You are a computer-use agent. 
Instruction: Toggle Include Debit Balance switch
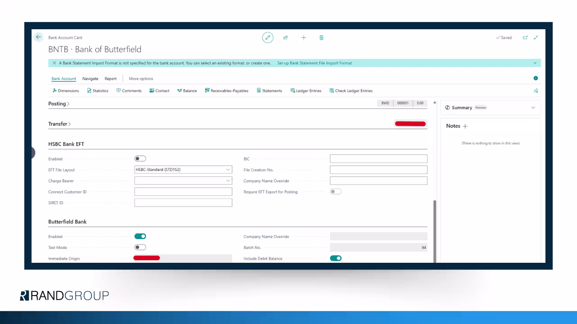coord(336,258)
